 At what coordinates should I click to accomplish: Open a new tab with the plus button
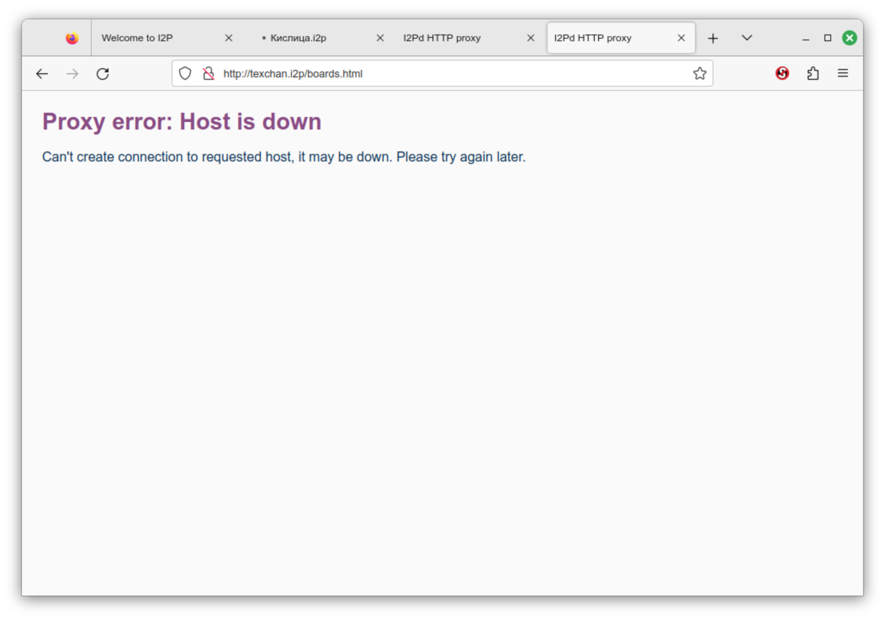713,38
